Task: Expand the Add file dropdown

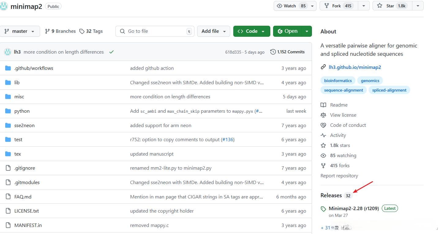Action: coord(214,31)
